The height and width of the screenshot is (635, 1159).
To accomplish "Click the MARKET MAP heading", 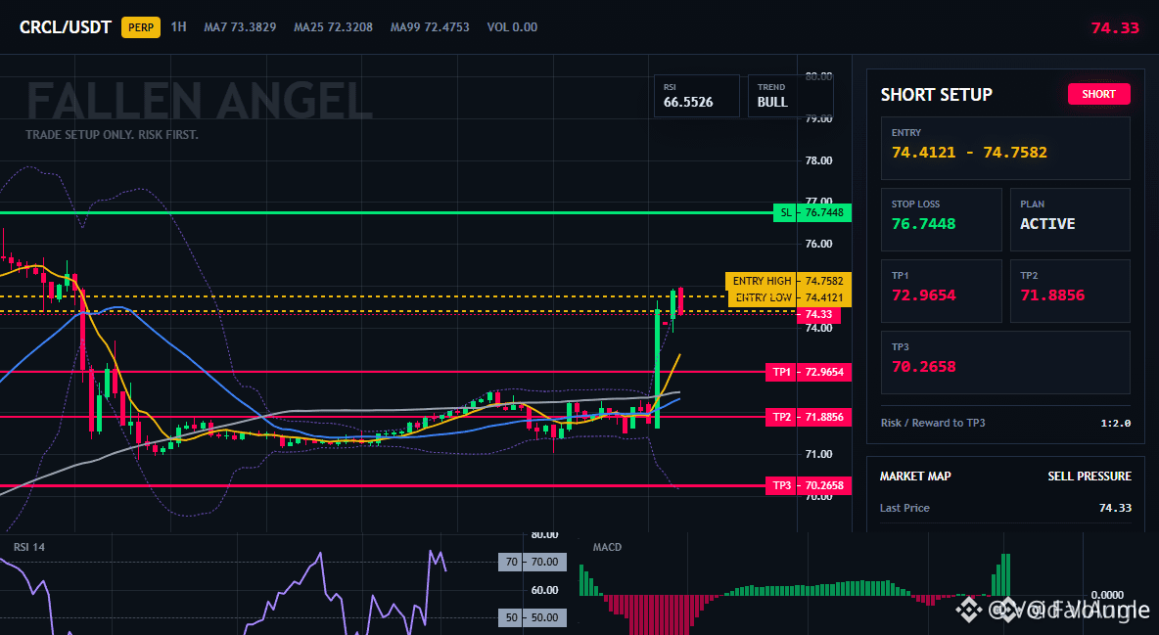I will click(x=915, y=476).
